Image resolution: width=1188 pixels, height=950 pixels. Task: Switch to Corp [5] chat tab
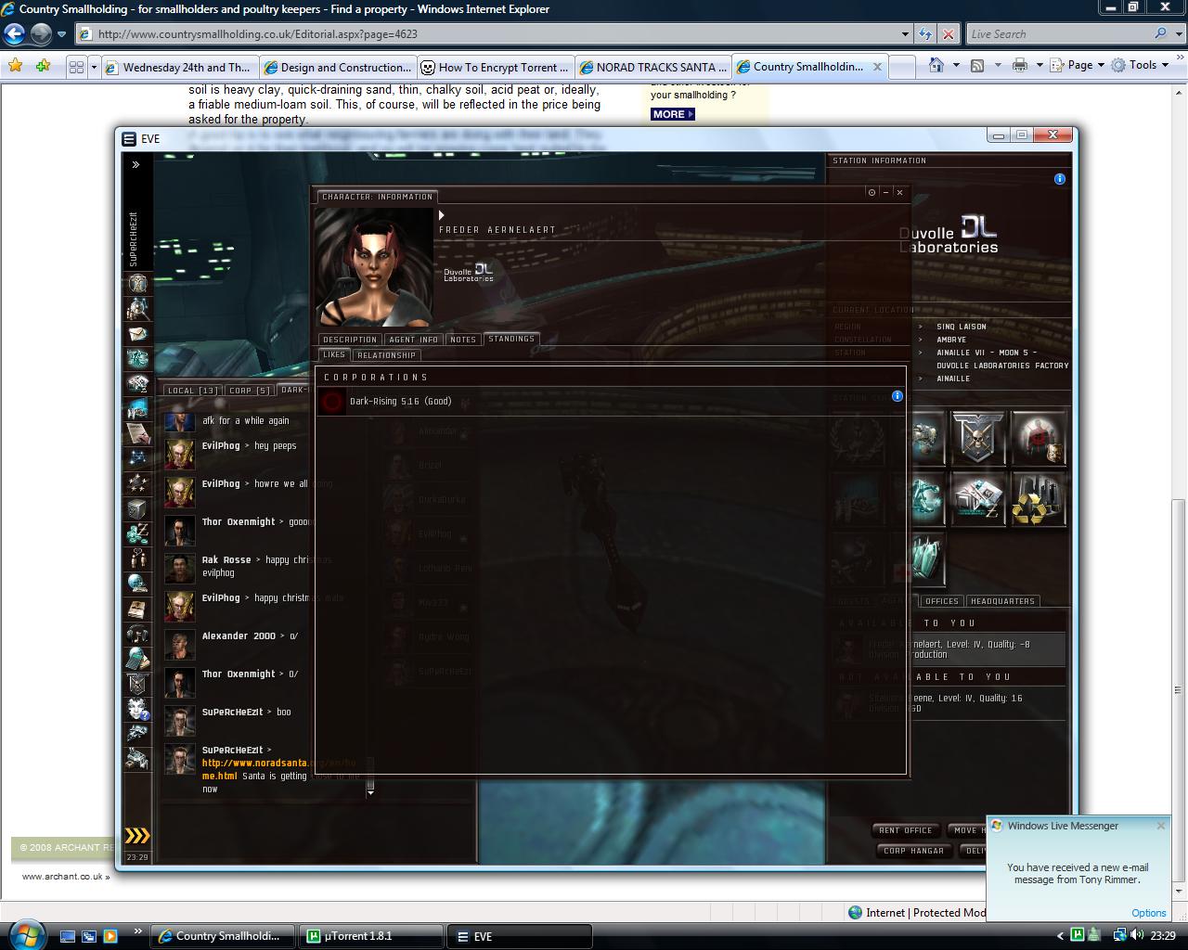250,391
